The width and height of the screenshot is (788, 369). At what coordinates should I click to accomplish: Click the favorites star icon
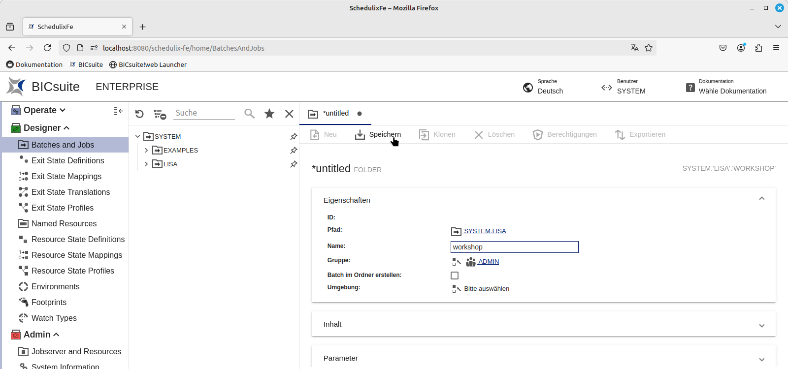[x=269, y=114]
